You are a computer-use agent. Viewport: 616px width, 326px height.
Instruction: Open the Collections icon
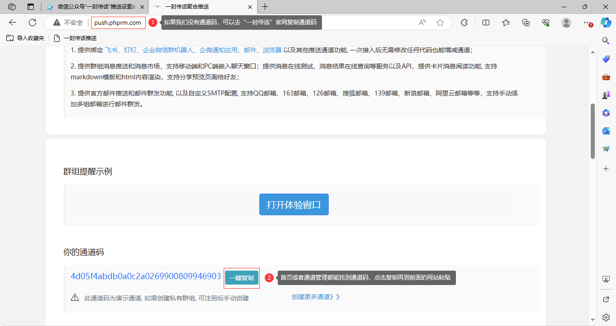(x=526, y=23)
